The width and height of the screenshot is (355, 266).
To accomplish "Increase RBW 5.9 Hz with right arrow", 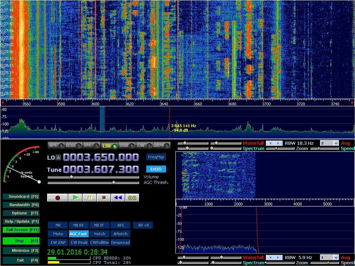I will click(x=278, y=257).
